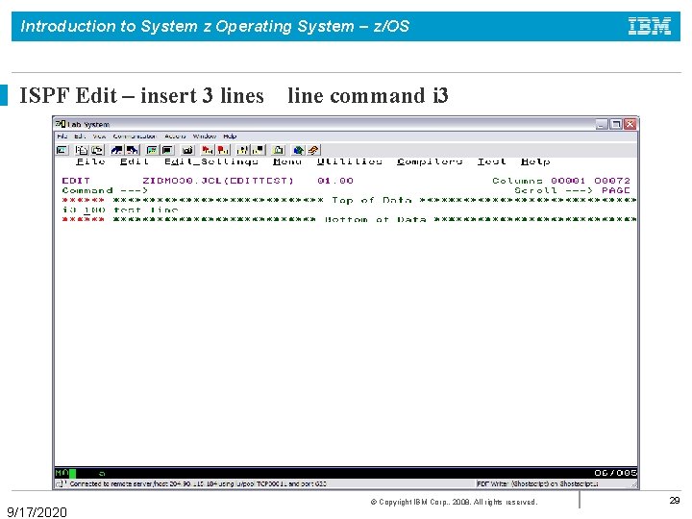692x519 pixels.
Task: Minimize the Lab System window
Action: [x=601, y=124]
